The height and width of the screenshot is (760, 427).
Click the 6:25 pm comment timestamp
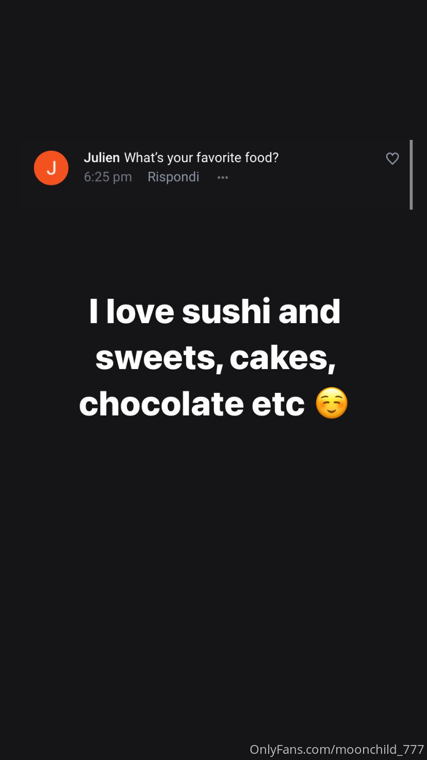[x=108, y=177]
